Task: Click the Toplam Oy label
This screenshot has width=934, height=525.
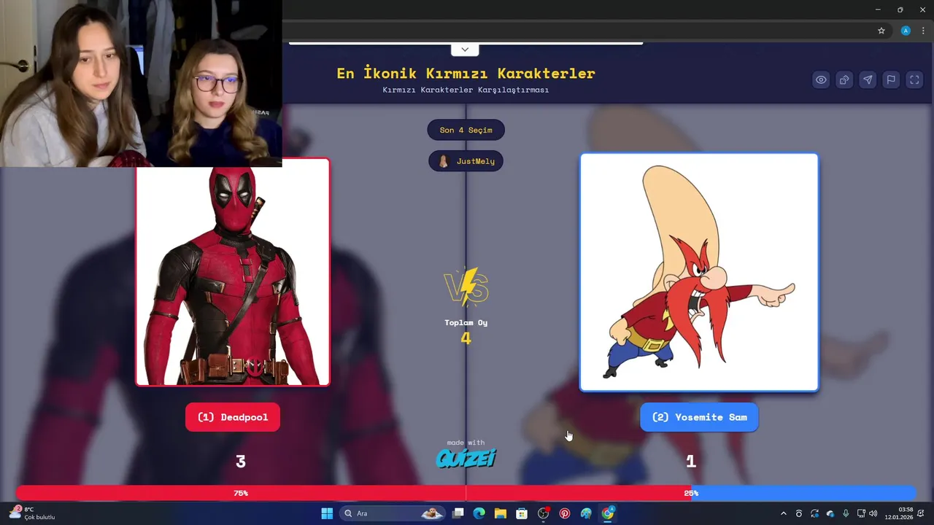Action: coord(466,322)
